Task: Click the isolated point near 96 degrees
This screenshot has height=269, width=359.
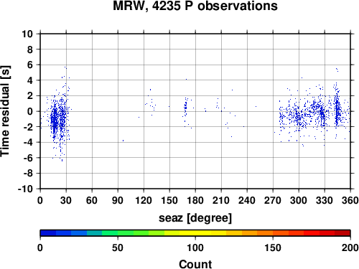Action: tap(123, 141)
